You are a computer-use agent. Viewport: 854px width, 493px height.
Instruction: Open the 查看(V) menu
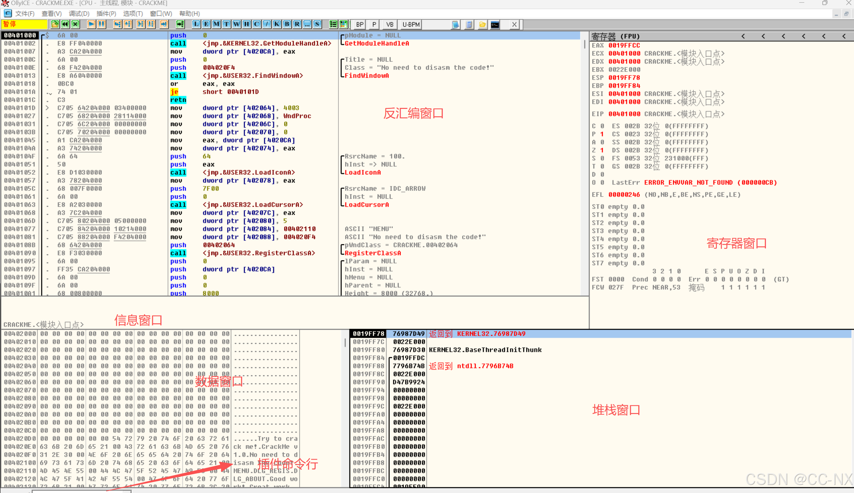click(51, 13)
